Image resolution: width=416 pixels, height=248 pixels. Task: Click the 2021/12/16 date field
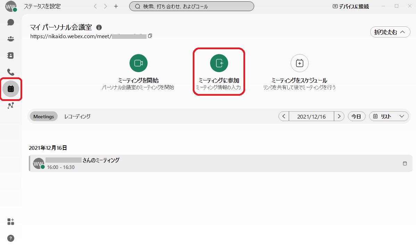311,116
